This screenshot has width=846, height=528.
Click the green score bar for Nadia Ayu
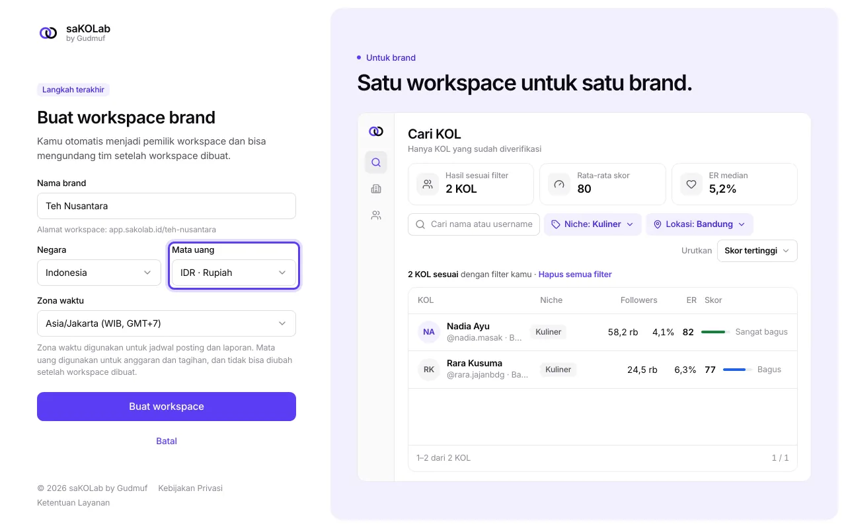pos(716,332)
